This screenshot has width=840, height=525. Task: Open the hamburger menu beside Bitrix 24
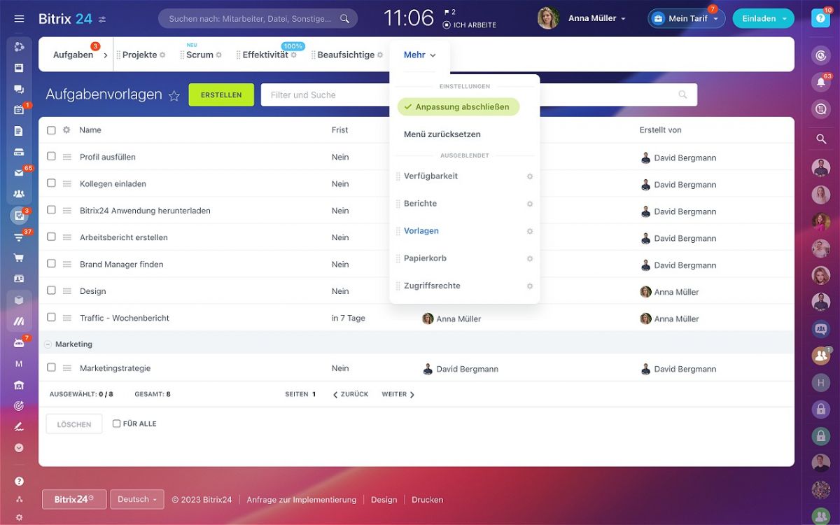[x=19, y=19]
